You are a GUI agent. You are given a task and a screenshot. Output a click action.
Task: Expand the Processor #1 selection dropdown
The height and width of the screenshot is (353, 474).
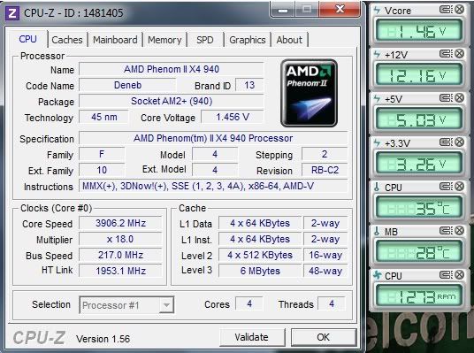[166, 305]
